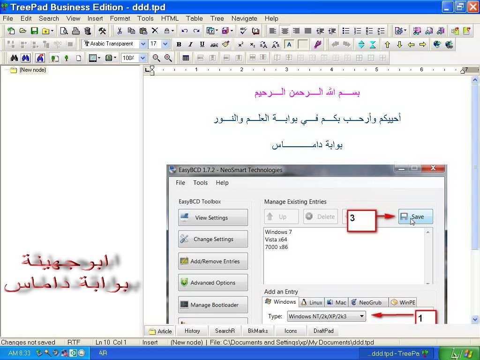Toggle center paragraph alignment
The width and height of the screenshot is (480, 360).
tap(285, 30)
